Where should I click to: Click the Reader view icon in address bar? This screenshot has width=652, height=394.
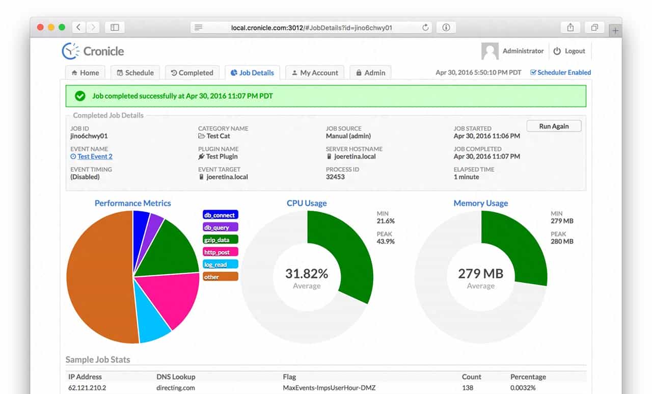pyautogui.click(x=199, y=28)
